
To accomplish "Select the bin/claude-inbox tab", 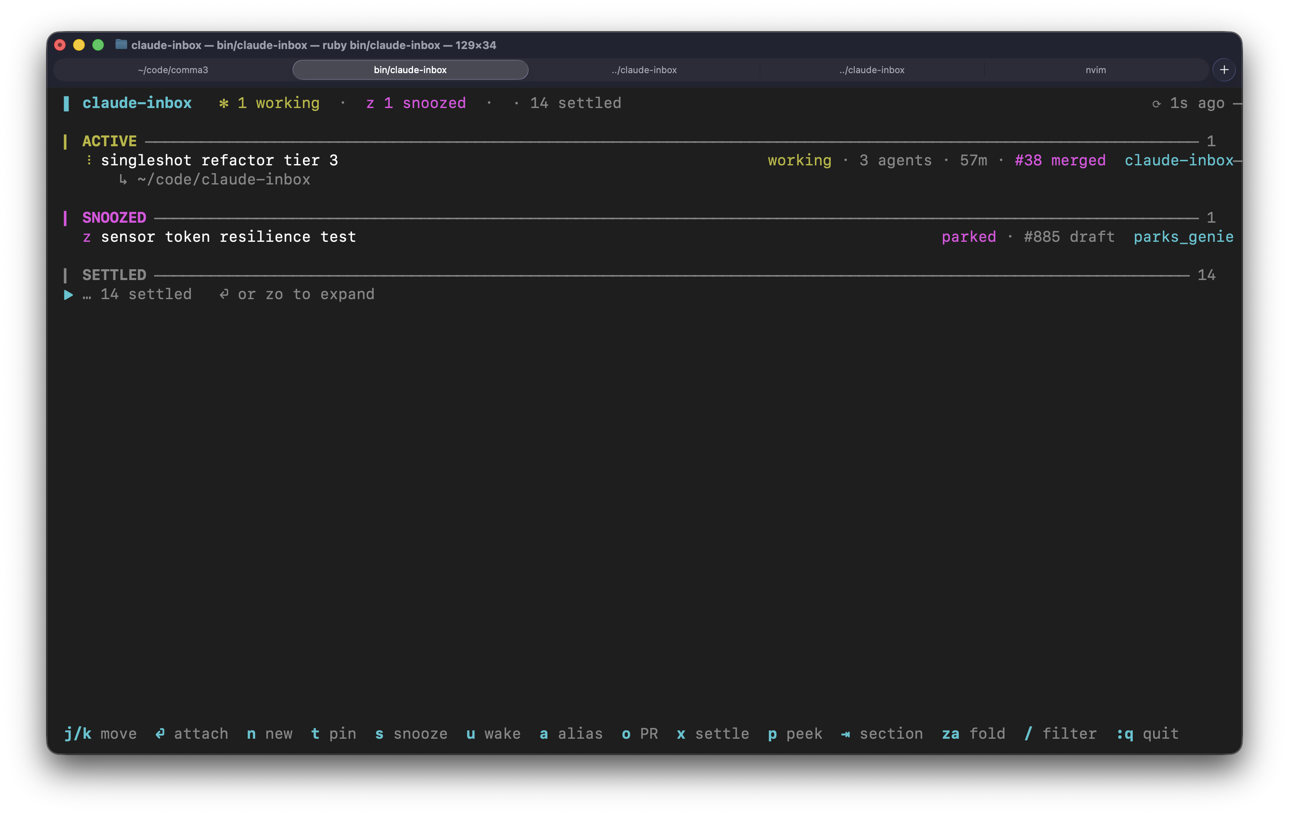I will coord(410,69).
